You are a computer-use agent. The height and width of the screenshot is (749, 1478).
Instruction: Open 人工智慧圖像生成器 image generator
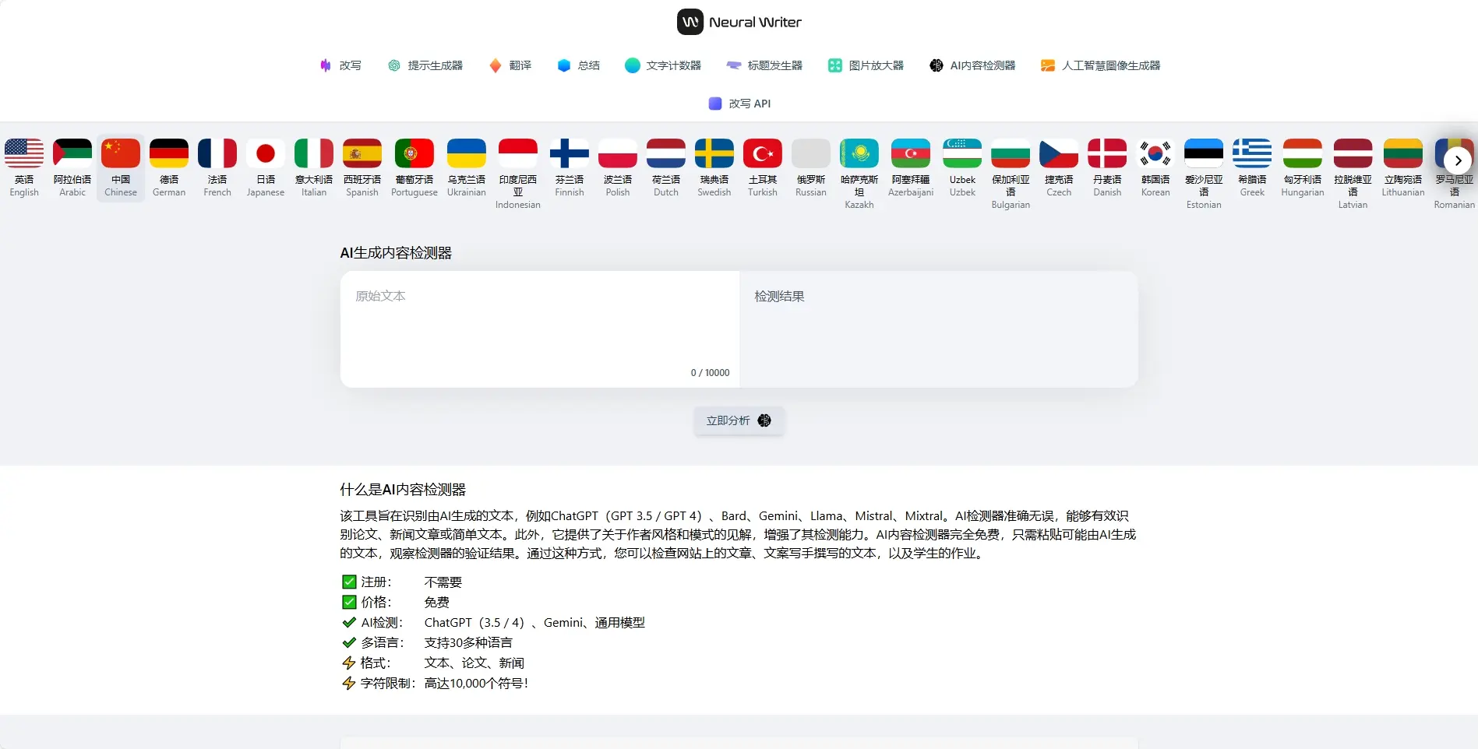[1100, 65]
